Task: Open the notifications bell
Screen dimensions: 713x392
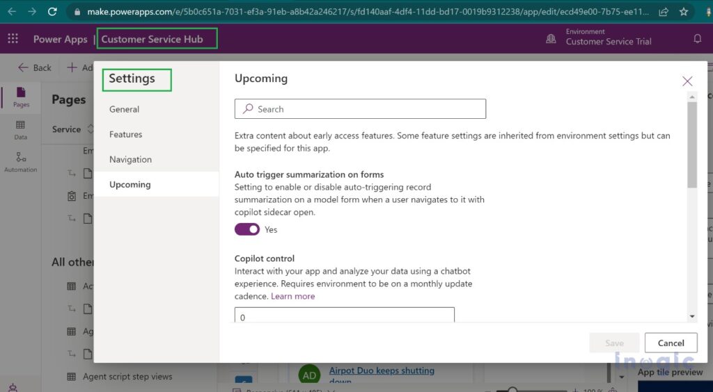Action: coord(698,39)
